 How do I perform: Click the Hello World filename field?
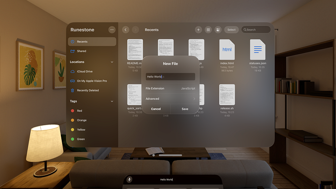pos(171,76)
